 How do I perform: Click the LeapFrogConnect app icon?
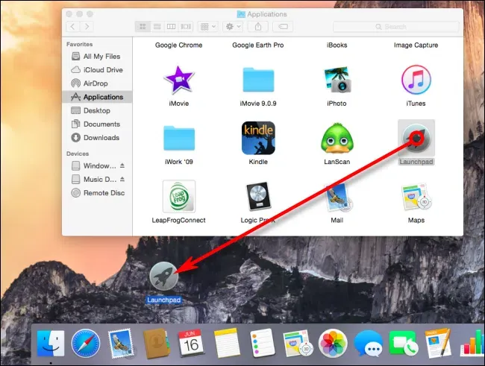tap(179, 197)
